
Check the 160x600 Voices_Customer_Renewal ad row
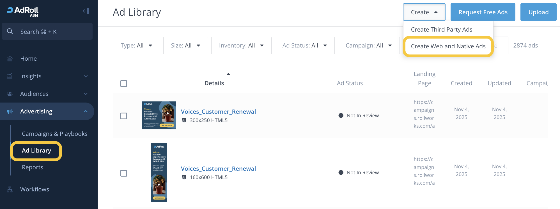coord(124,173)
